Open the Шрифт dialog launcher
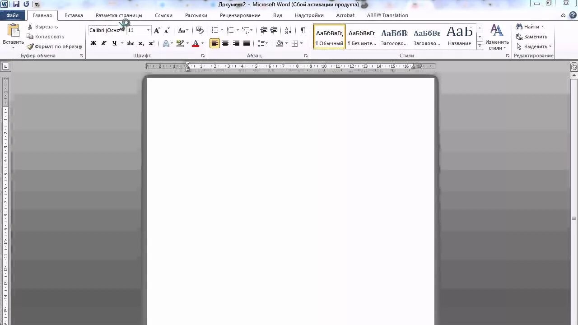The height and width of the screenshot is (325, 578). (x=203, y=56)
